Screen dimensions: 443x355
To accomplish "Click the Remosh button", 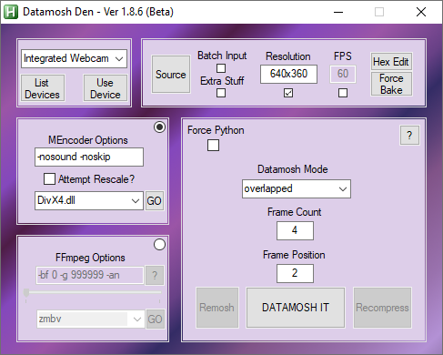I will point(217,308).
